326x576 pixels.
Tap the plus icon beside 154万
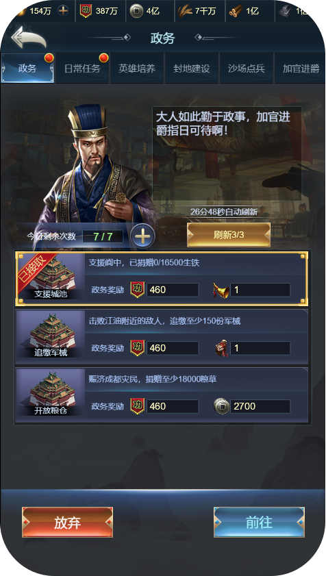pyautogui.click(x=63, y=11)
